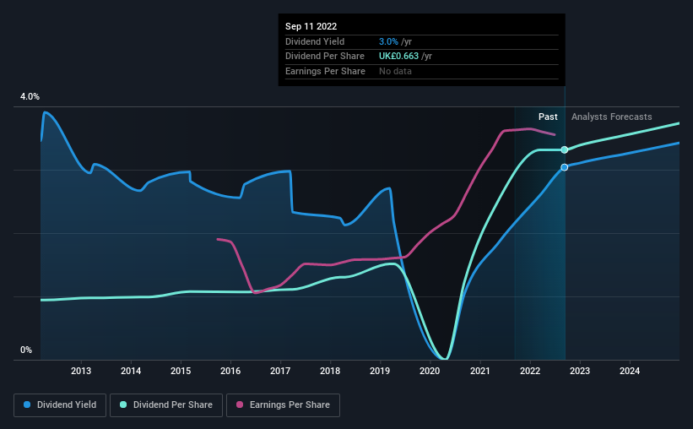Click the 2014 x-axis label

[x=131, y=371]
